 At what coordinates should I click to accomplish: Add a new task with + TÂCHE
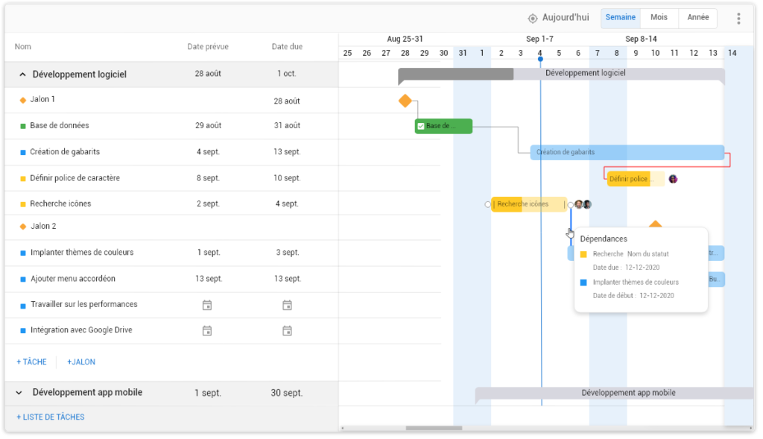click(31, 362)
